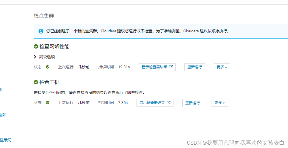
Task: Click status check icon in the 7.35s row
Action: [48, 103]
